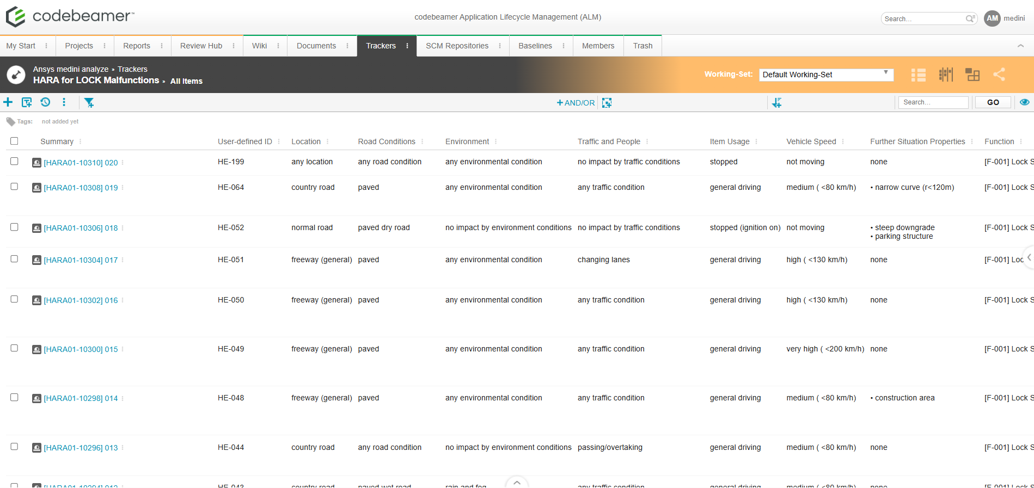Open the Review Hub tab

(x=201, y=46)
